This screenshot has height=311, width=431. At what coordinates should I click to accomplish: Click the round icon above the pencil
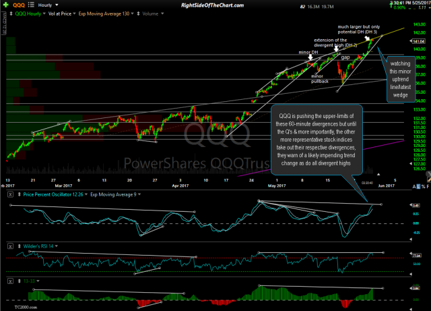tap(428, 174)
